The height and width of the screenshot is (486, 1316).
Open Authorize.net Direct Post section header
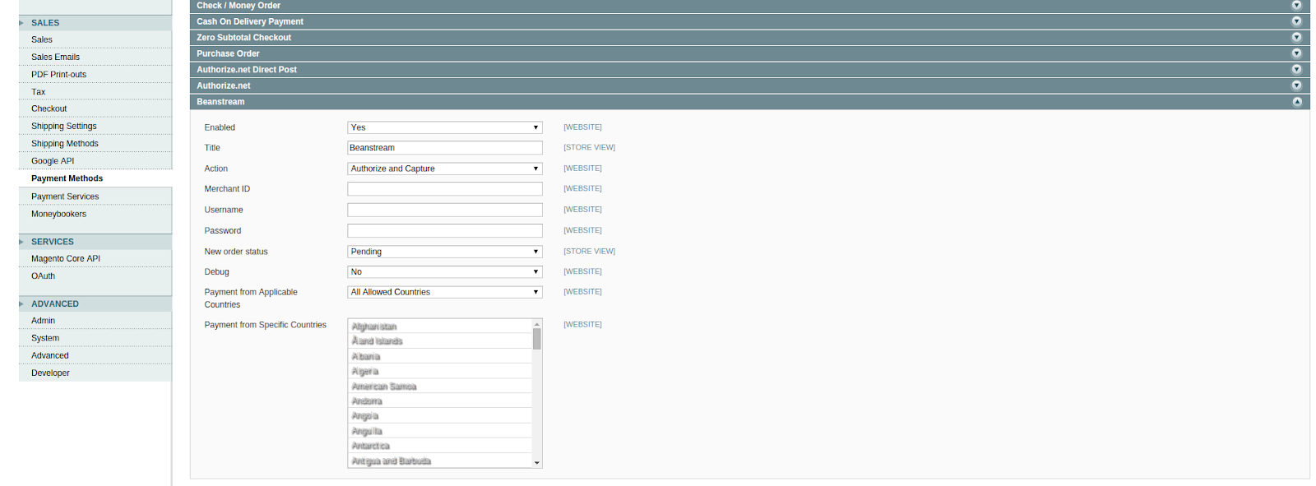tap(749, 70)
